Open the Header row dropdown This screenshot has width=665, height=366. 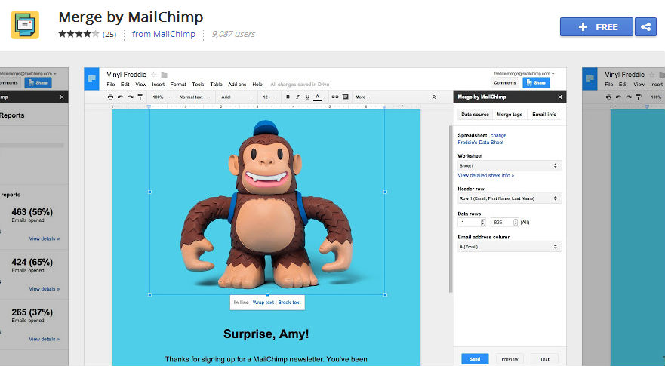pos(510,198)
